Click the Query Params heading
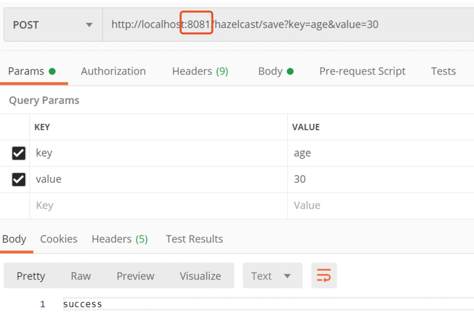Screen dimensions: 474x312 44,101
